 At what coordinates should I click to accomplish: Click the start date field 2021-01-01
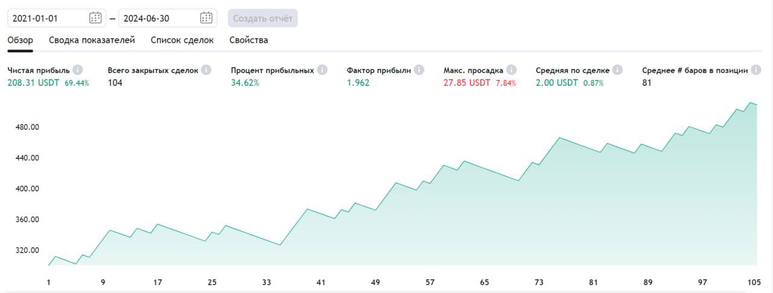[x=57, y=18]
